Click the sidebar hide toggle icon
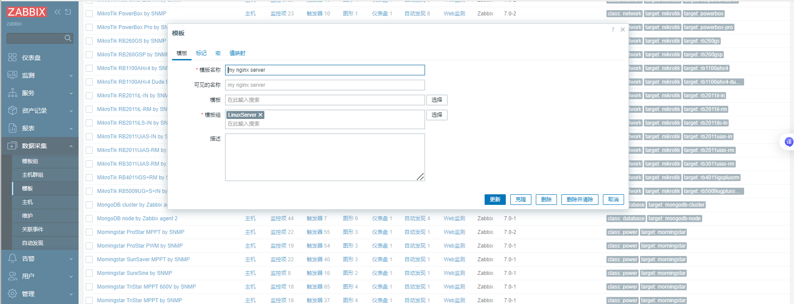 point(68,12)
